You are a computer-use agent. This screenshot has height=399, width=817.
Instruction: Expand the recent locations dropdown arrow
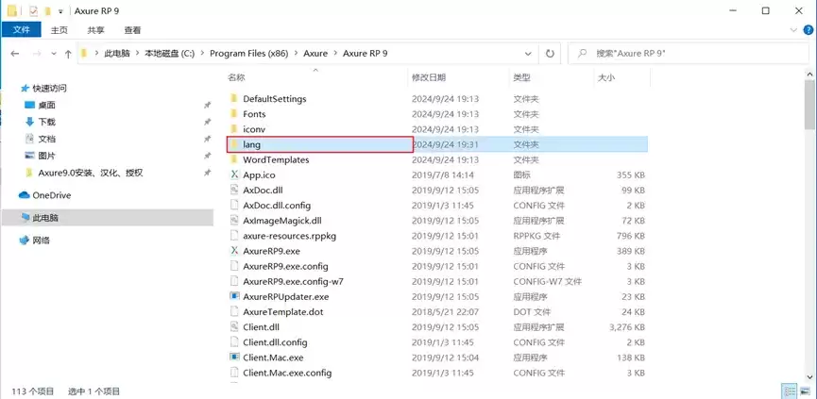(54, 54)
